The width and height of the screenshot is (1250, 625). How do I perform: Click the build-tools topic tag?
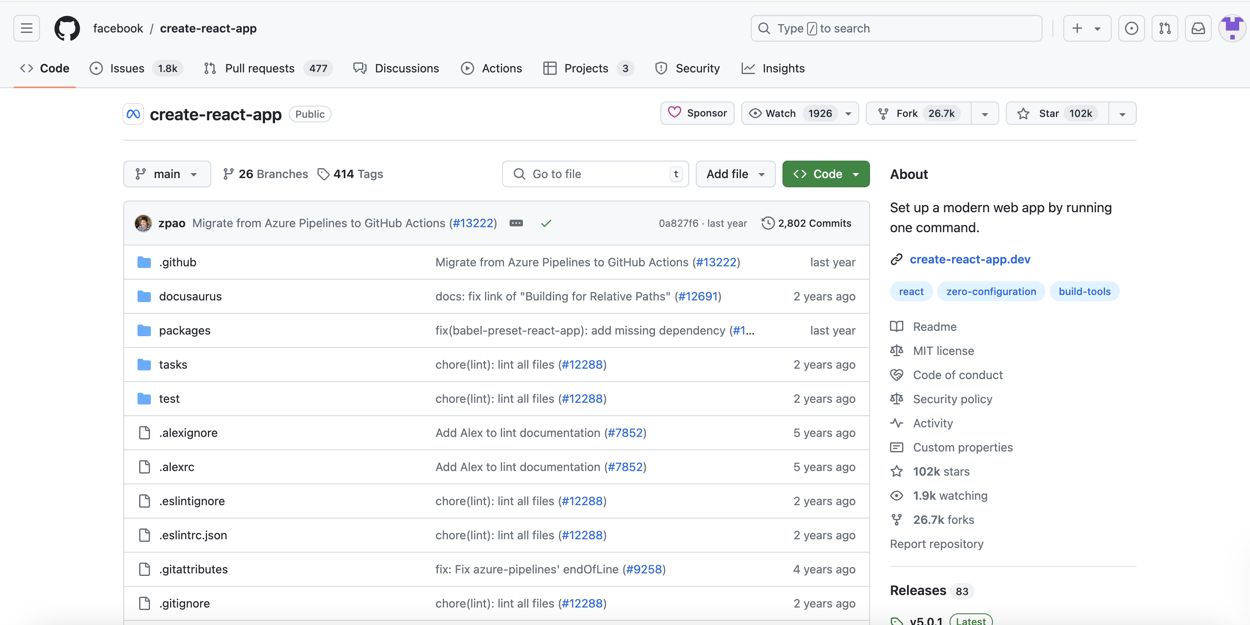pos(1085,292)
